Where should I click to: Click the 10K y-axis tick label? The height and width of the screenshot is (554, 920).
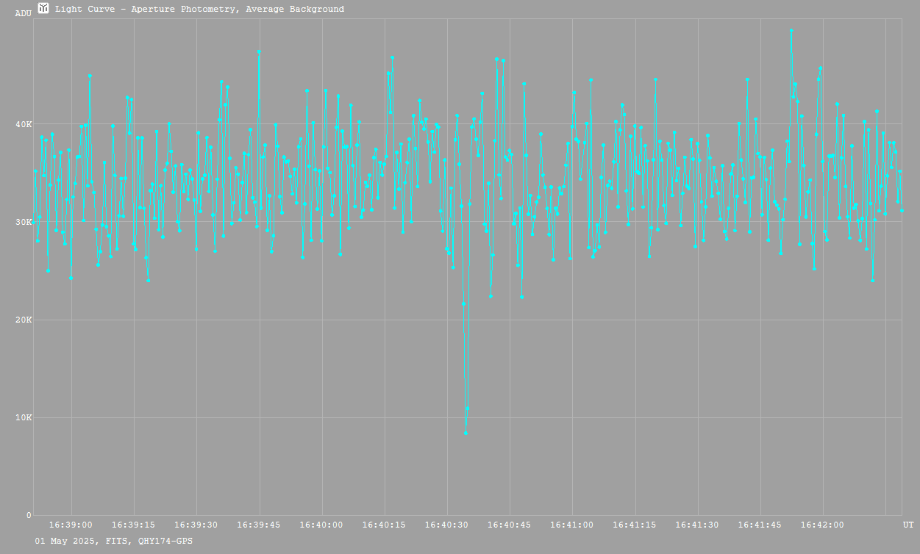(24, 417)
